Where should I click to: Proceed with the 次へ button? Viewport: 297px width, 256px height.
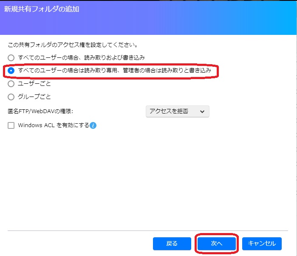point(217,244)
